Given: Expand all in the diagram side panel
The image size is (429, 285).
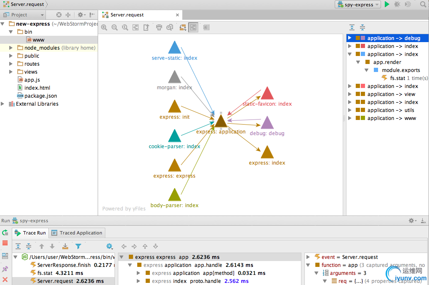Looking at the screenshot, I should (x=352, y=27).
